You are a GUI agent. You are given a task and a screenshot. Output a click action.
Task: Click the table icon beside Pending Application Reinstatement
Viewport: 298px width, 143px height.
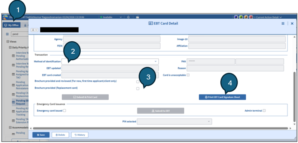click(x=13, y=85)
